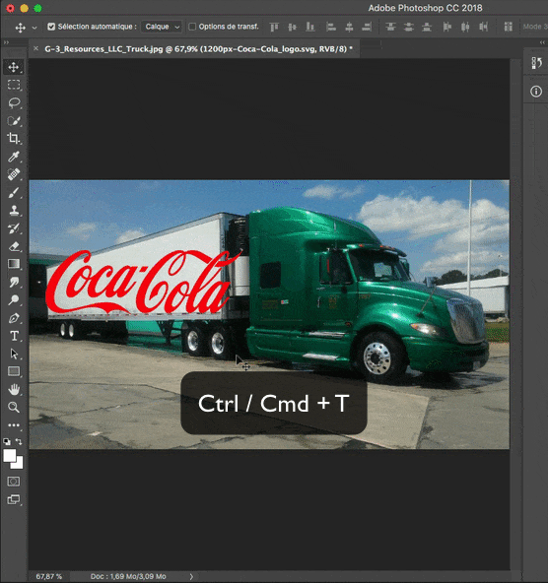Screen dimensions: 548x583
Task: Open the Move tool preset picker arrow
Action: pyautogui.click(x=34, y=28)
